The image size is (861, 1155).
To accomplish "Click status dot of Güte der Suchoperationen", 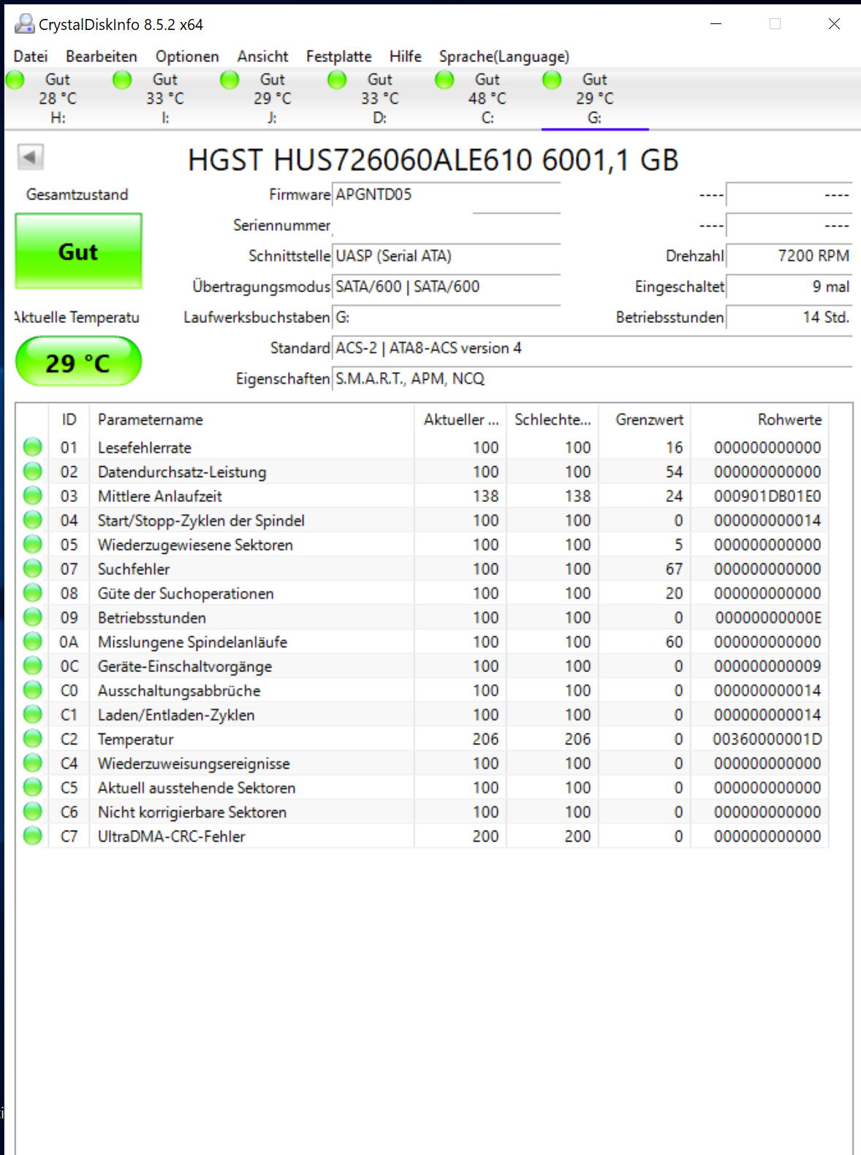I will click(x=32, y=592).
